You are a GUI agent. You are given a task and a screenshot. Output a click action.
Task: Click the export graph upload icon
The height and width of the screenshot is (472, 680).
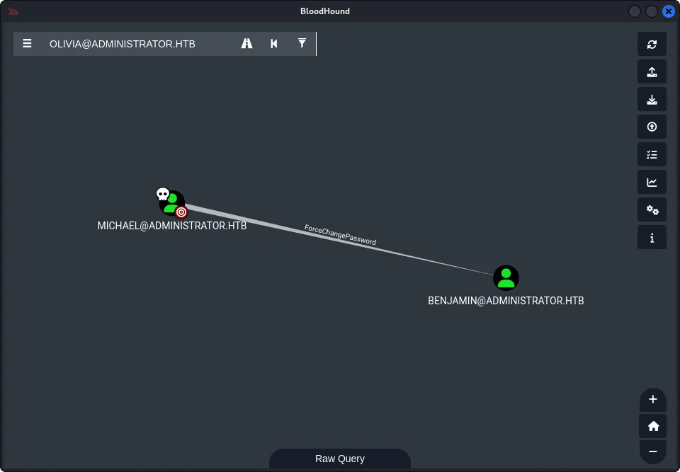652,72
